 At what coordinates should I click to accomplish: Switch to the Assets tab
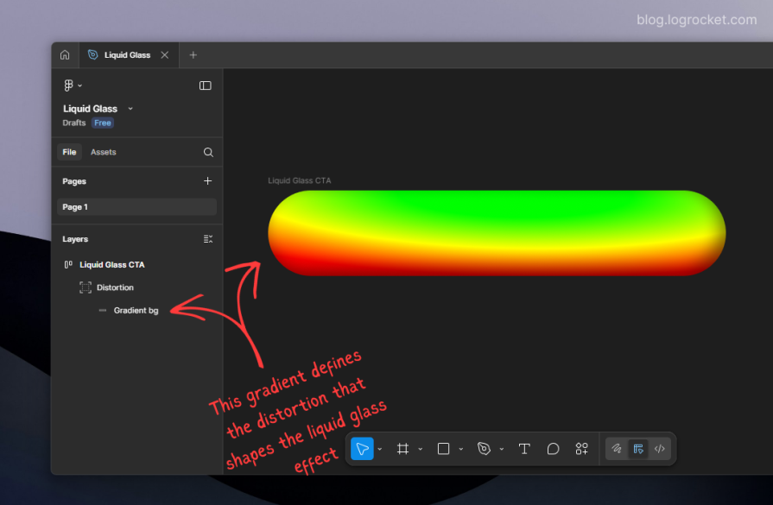103,152
